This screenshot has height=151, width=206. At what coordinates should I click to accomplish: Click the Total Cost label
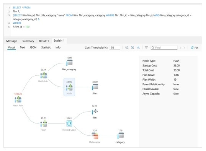point(148,70)
